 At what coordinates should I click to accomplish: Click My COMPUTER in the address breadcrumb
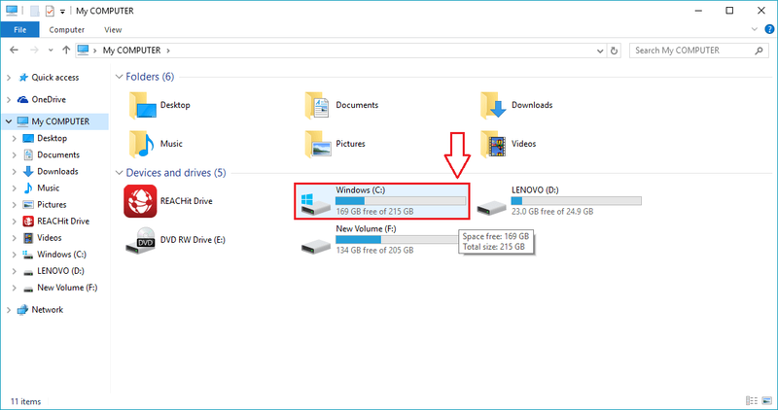tap(131, 51)
